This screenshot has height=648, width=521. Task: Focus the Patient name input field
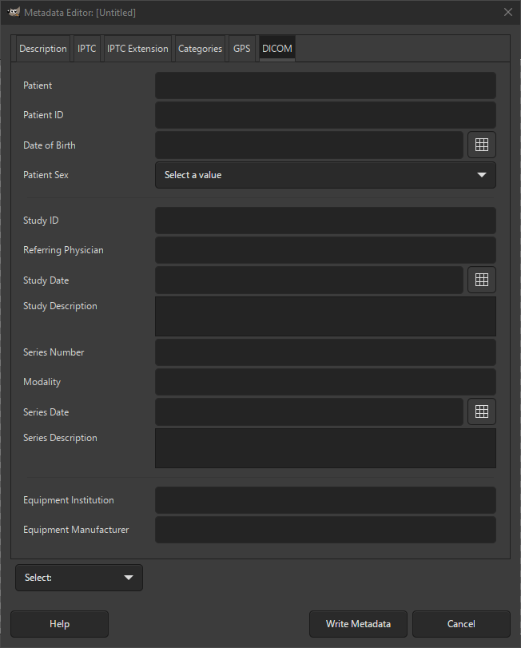click(x=325, y=85)
